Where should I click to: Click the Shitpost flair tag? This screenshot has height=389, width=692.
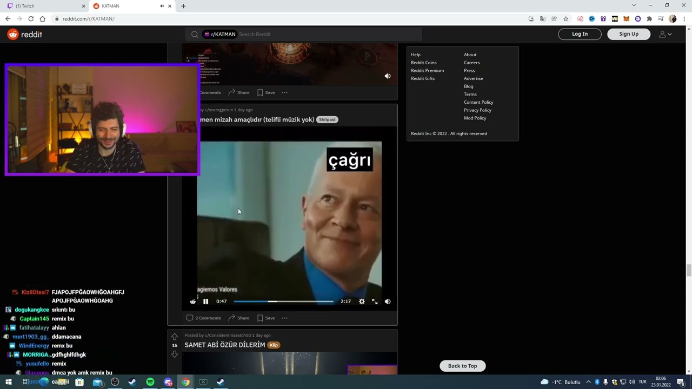[327, 119]
